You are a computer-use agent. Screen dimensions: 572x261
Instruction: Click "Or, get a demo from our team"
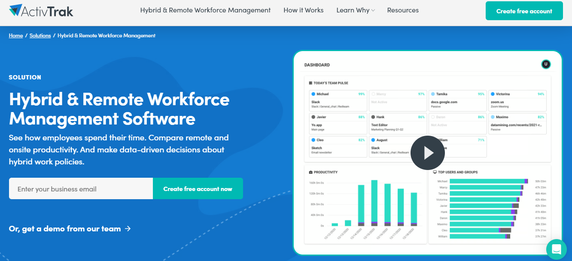coord(65,229)
